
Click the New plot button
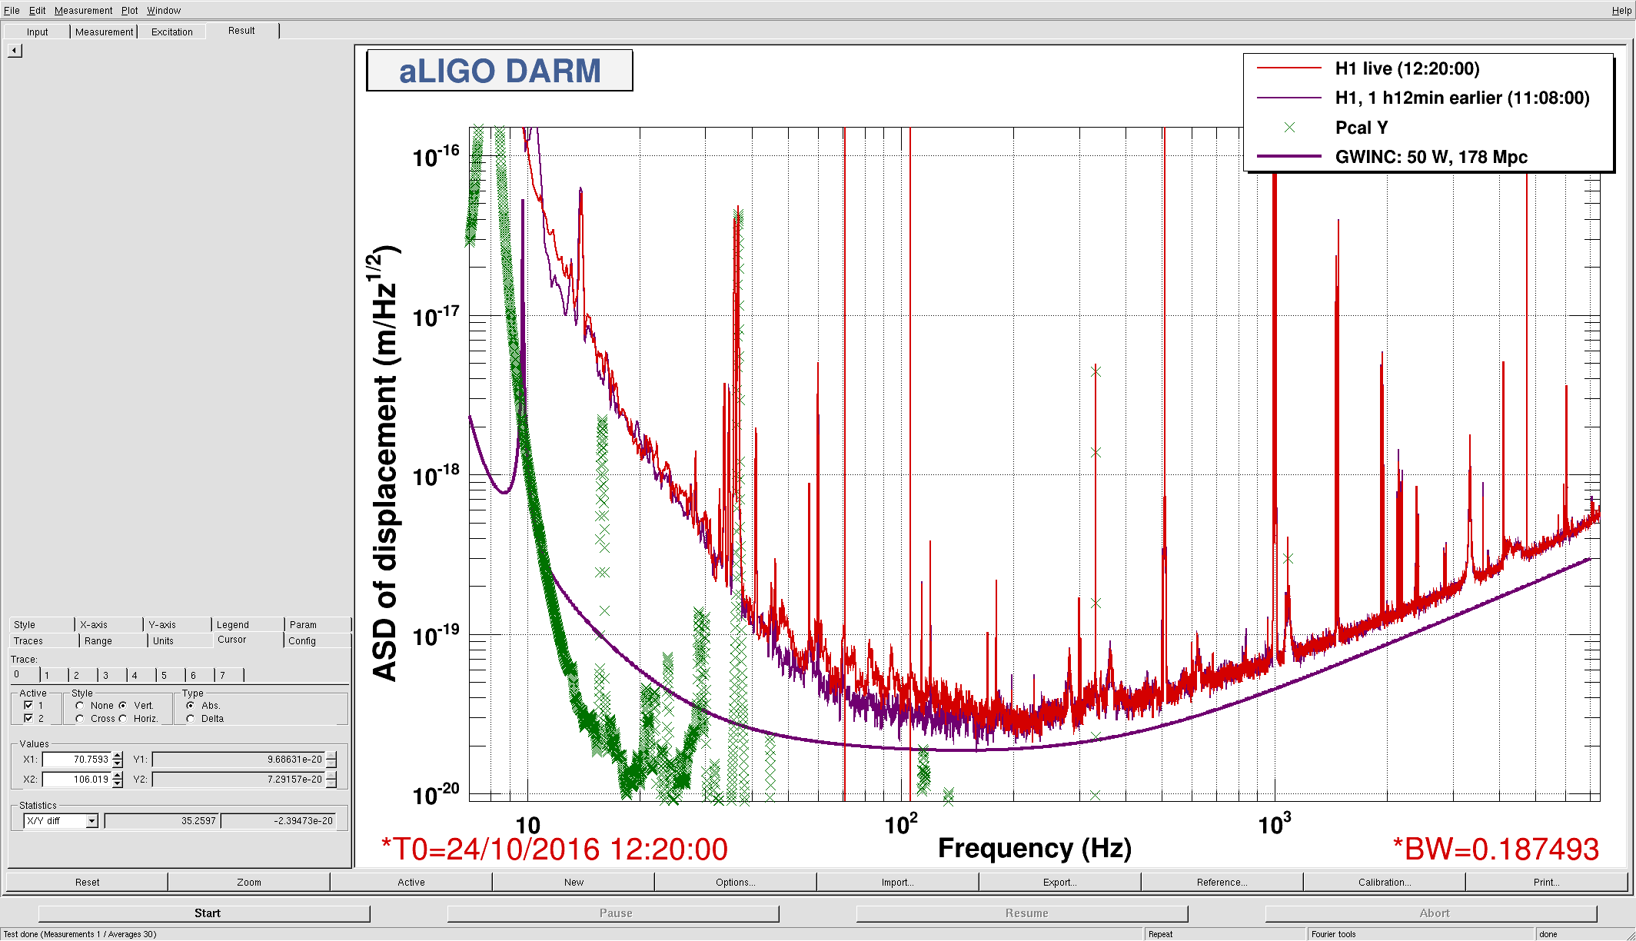pyautogui.click(x=574, y=882)
